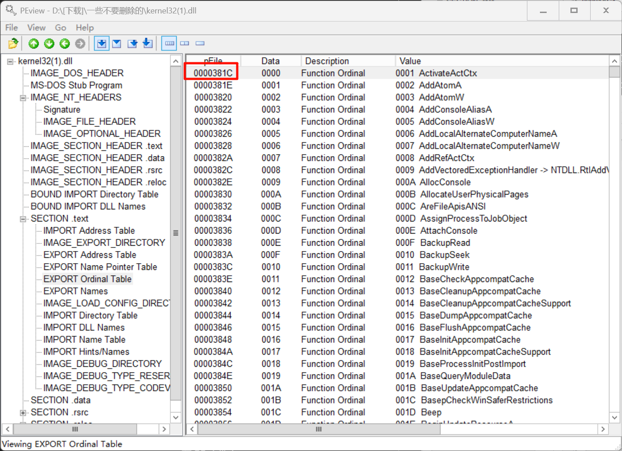Collapse the IMAGE_NT_HEADERS tree node
The image size is (622, 451).
[23, 98]
